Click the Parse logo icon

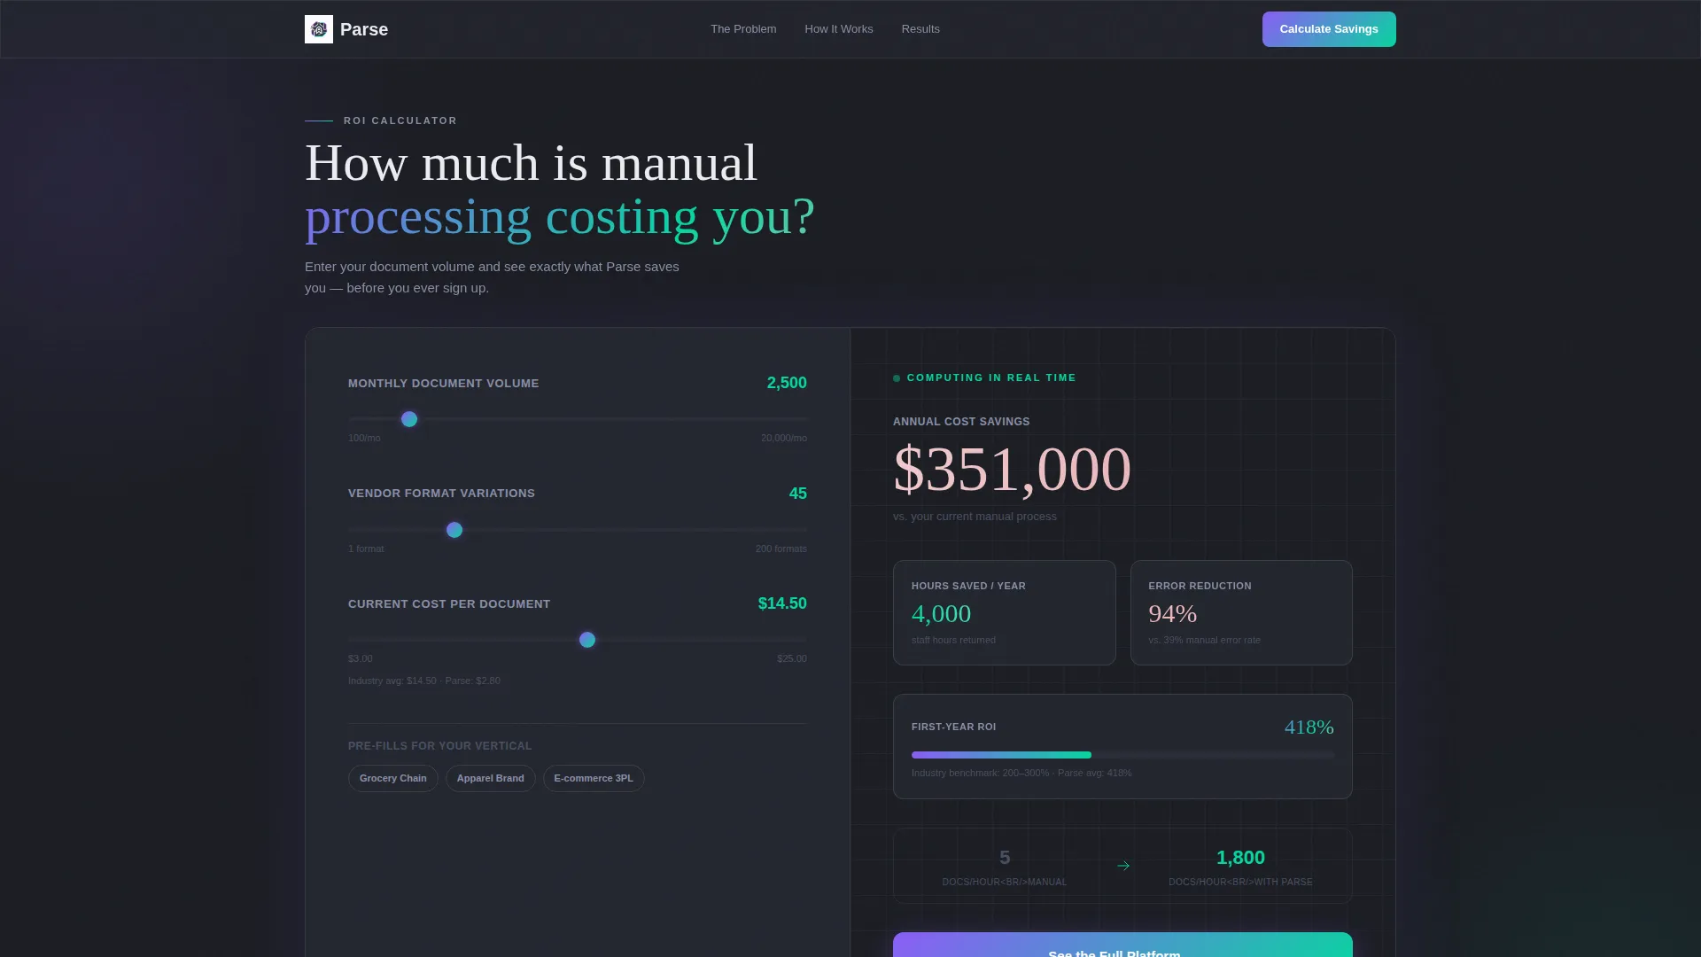point(319,29)
